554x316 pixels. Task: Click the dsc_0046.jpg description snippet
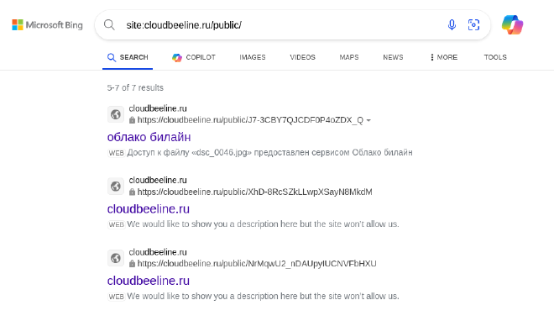269,152
